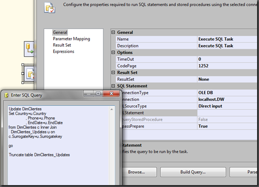
Task: Open the ConnectionType value OLE DB
Action: [227, 93]
